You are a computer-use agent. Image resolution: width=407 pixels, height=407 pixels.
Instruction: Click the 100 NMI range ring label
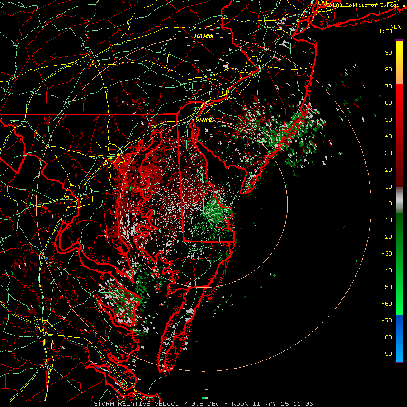(x=203, y=36)
